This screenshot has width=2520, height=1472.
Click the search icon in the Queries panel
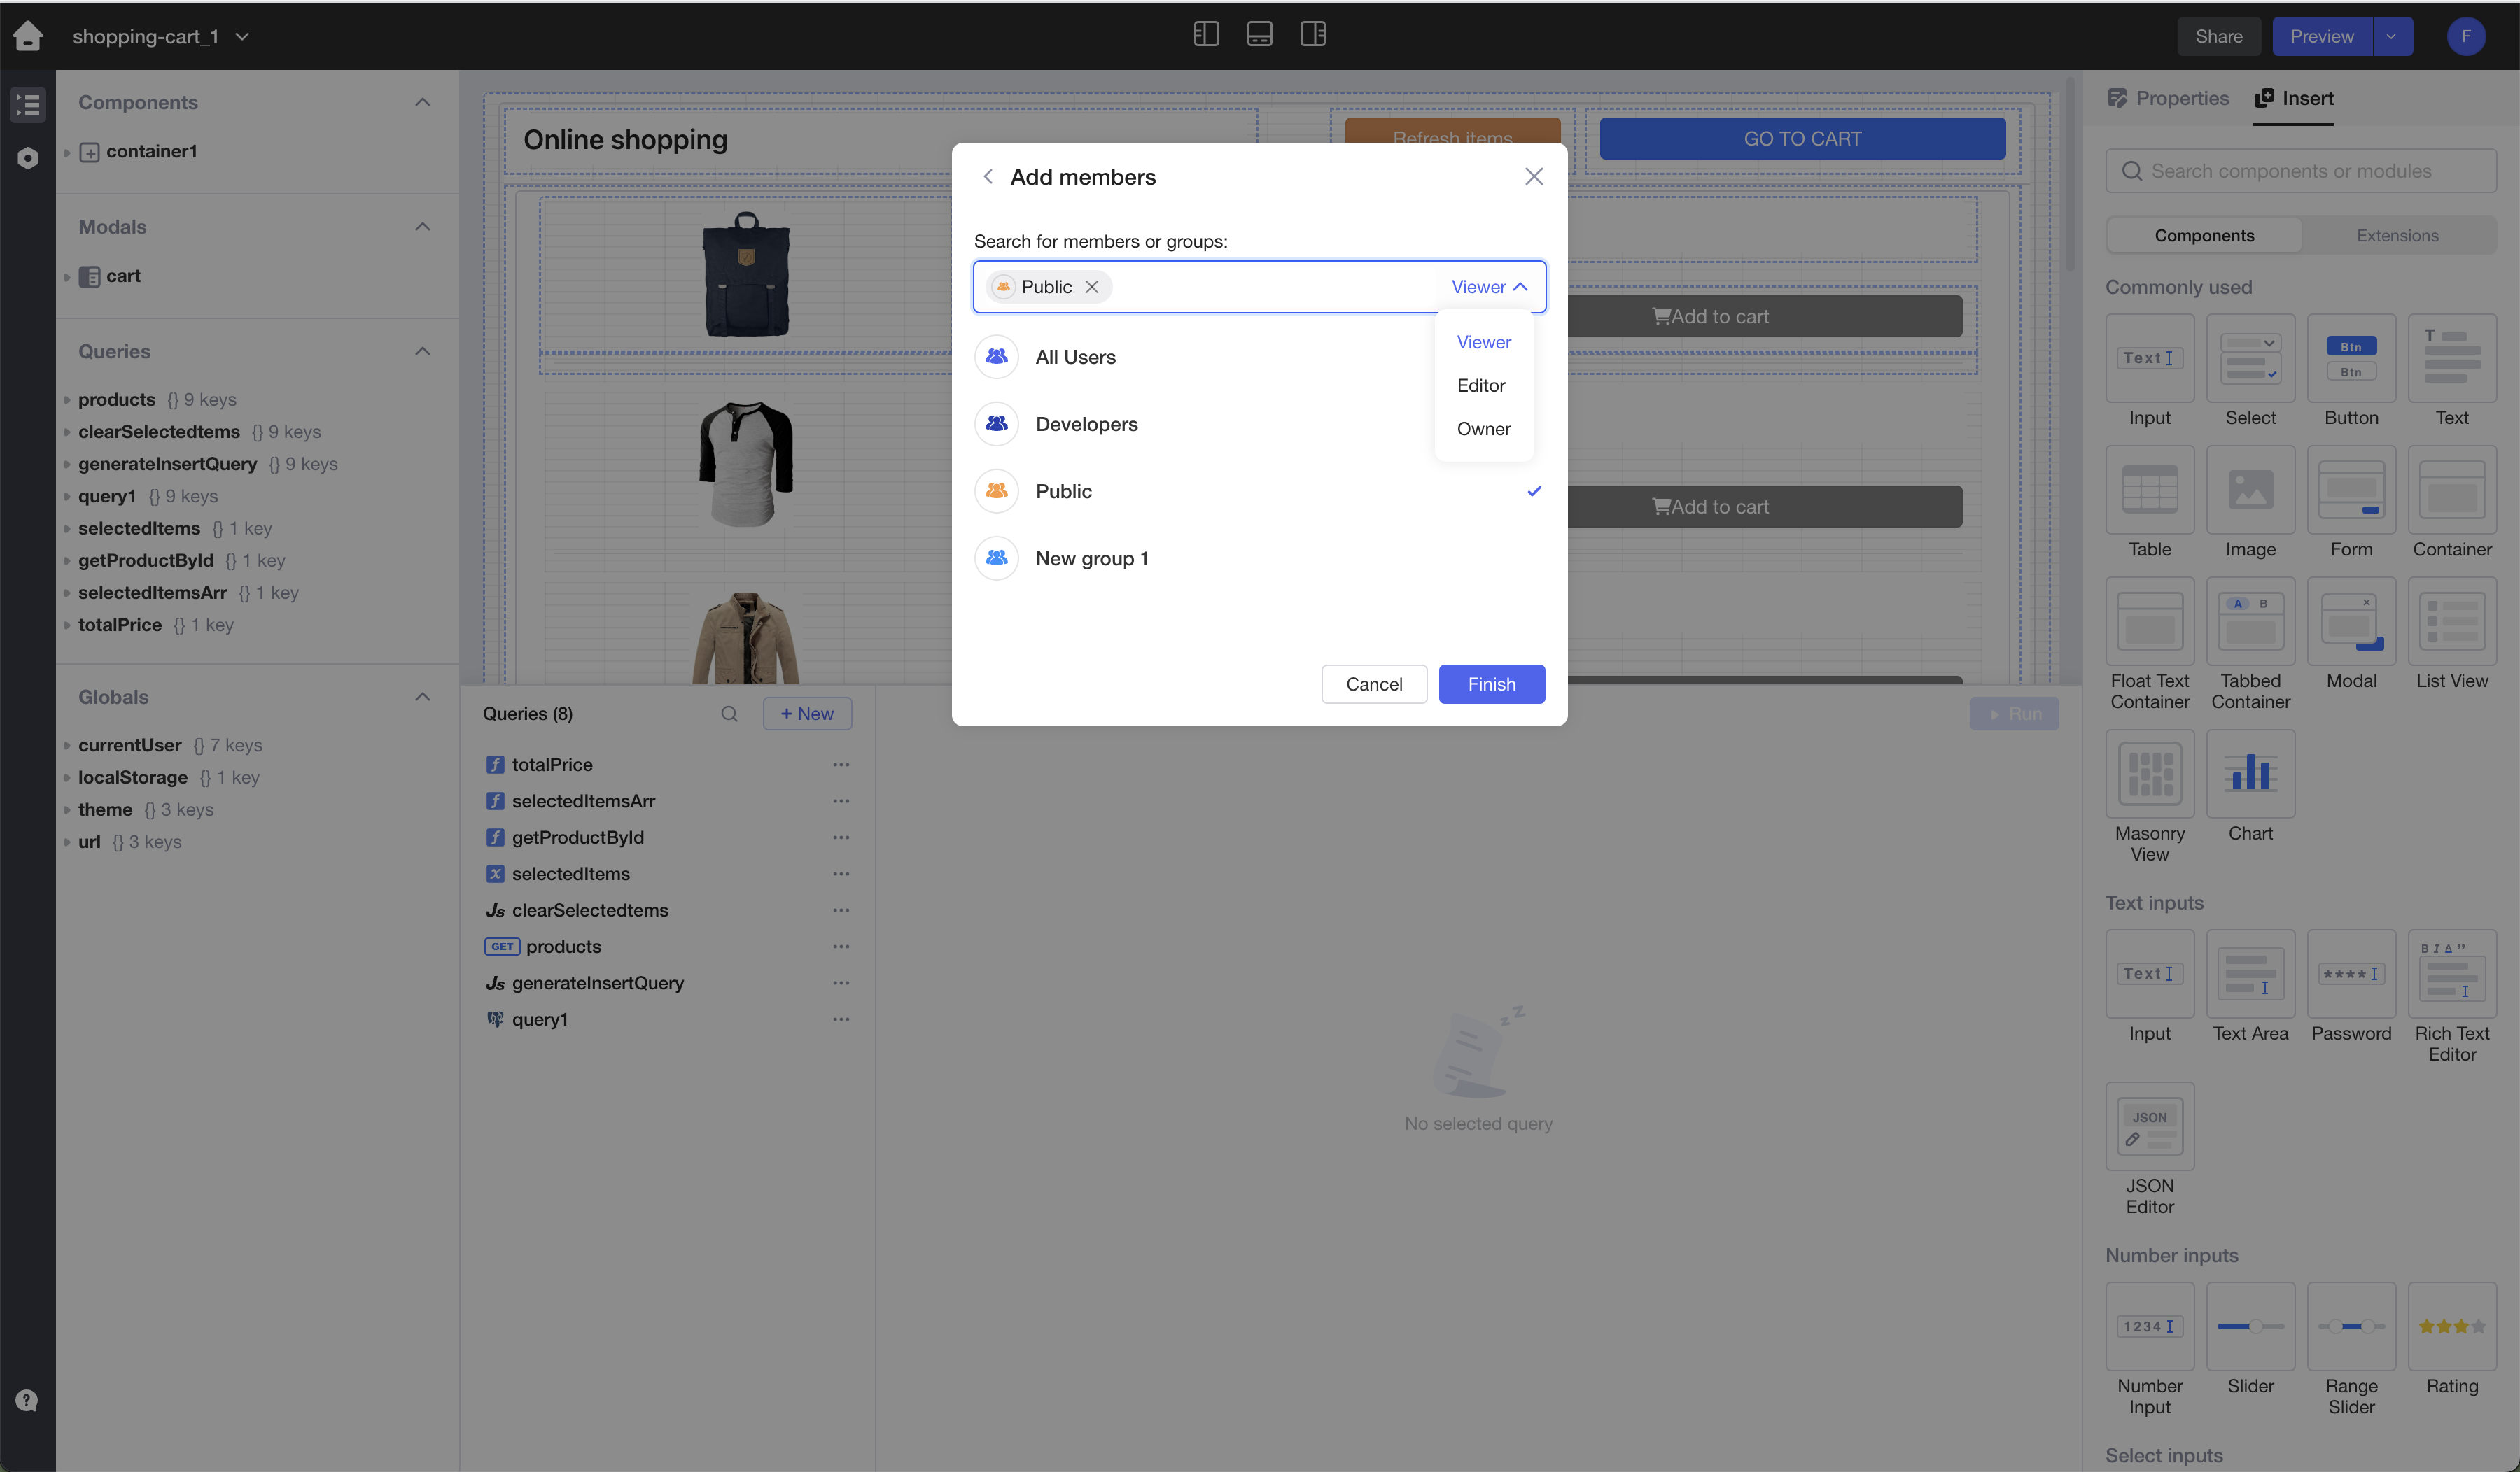coord(729,714)
